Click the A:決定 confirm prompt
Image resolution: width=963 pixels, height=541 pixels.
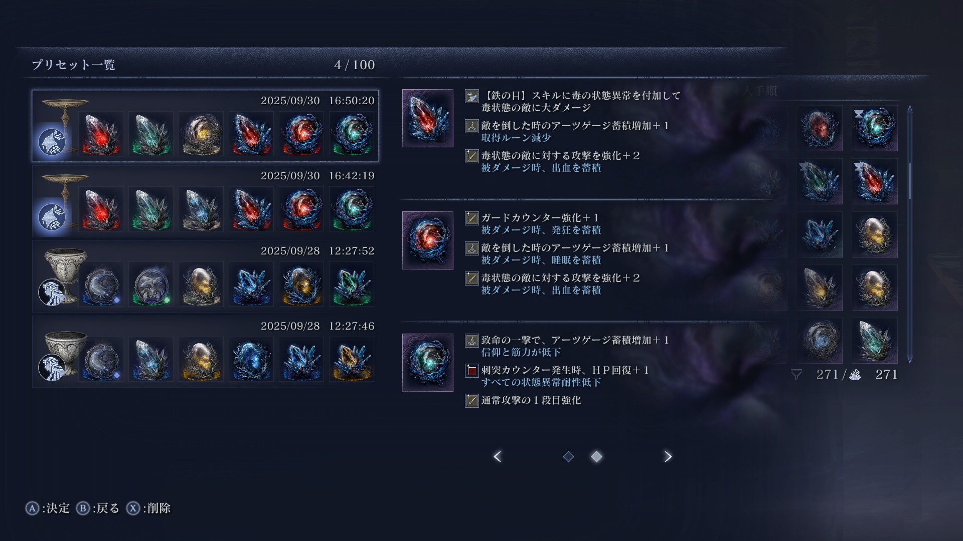click(48, 508)
